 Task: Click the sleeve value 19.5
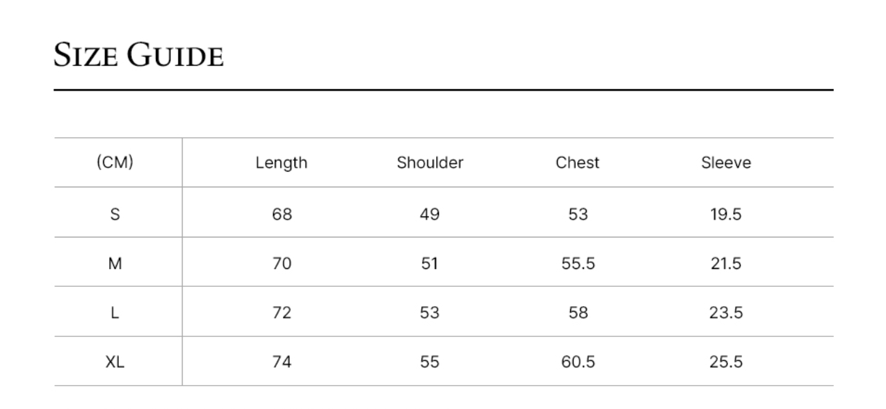point(726,214)
